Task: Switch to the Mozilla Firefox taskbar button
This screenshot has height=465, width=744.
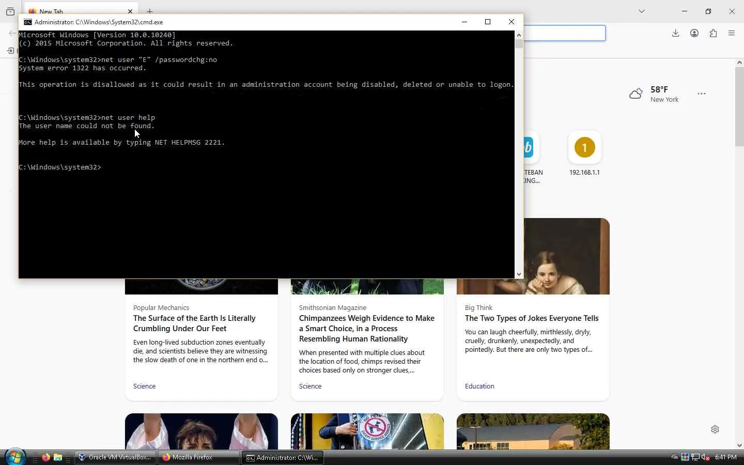Action: (199, 457)
